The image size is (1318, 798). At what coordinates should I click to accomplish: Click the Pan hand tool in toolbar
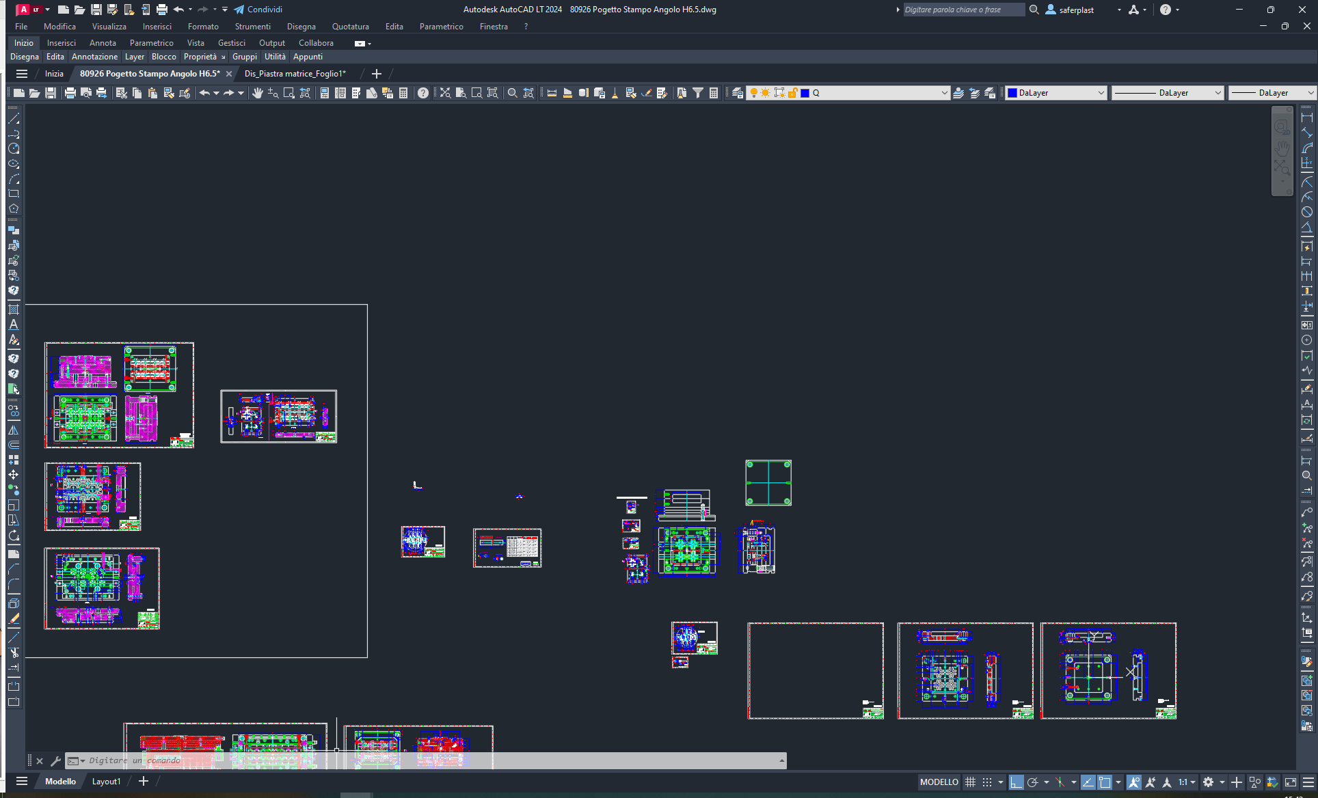258,93
